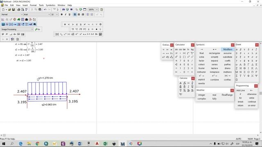Expand the Normal style dropdown

[x=22, y=15]
